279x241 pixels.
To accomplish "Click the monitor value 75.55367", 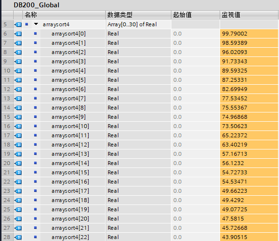I will [x=249, y=108].
